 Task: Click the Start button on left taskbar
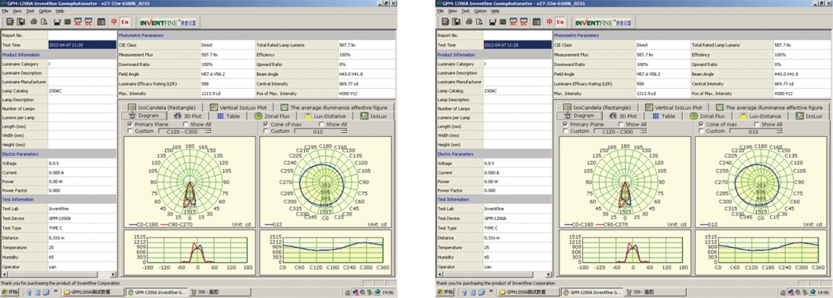point(11,292)
